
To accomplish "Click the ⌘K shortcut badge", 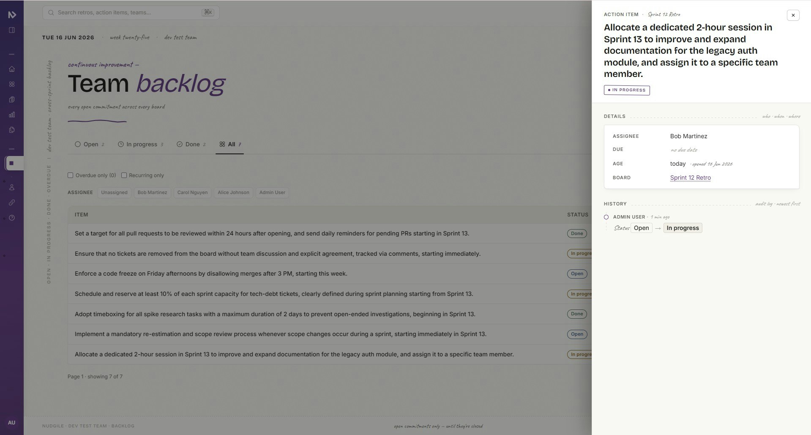I will tap(208, 13).
